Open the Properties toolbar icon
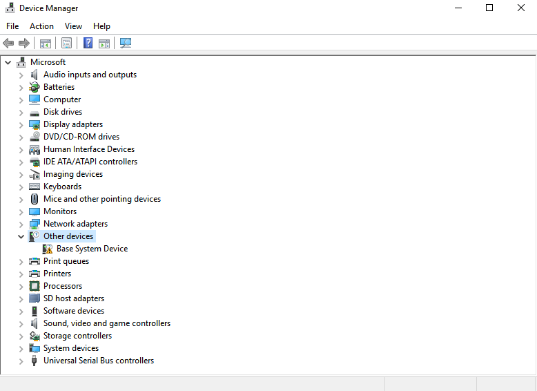The width and height of the screenshot is (537, 391). tap(66, 44)
